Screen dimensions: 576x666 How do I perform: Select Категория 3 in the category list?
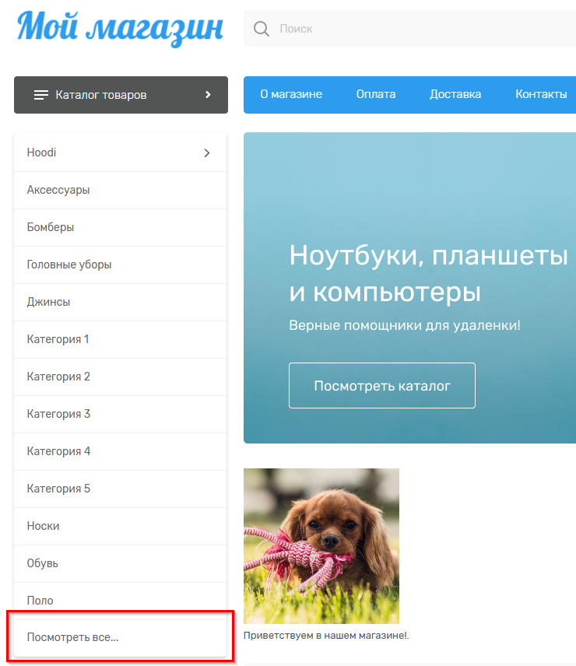tap(58, 414)
